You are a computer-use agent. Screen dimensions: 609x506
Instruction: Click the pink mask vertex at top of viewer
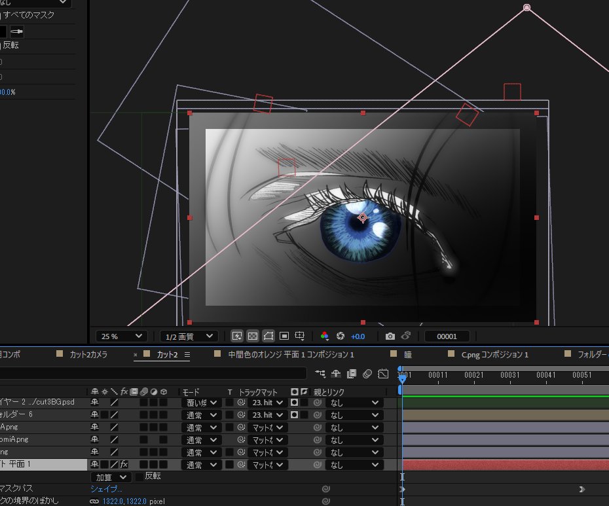tap(526, 7)
